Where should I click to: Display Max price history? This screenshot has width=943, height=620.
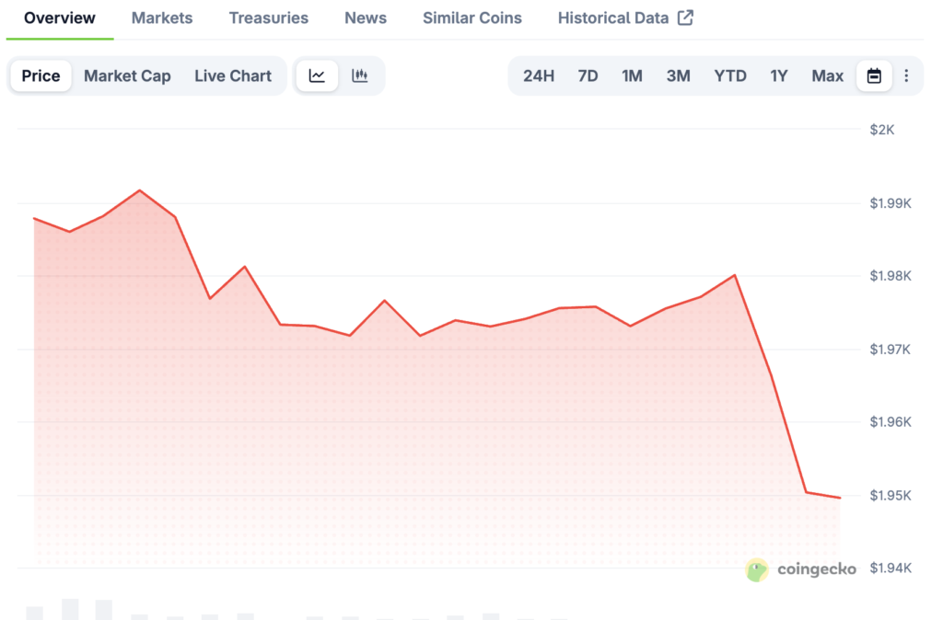[x=827, y=76]
